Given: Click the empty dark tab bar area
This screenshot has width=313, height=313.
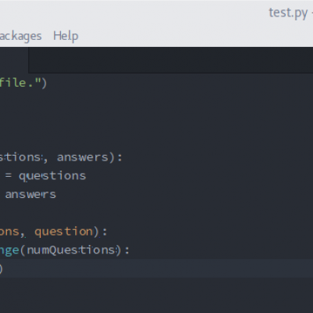Looking at the screenshot, I should click(171, 60).
